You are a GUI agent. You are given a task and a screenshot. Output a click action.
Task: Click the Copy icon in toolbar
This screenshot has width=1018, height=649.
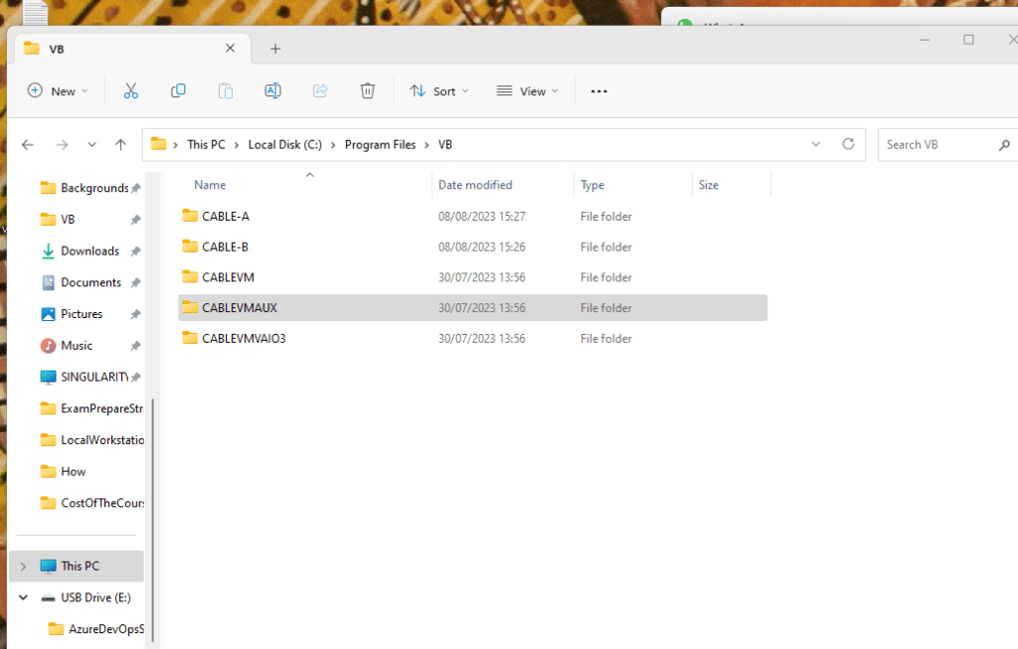[178, 90]
